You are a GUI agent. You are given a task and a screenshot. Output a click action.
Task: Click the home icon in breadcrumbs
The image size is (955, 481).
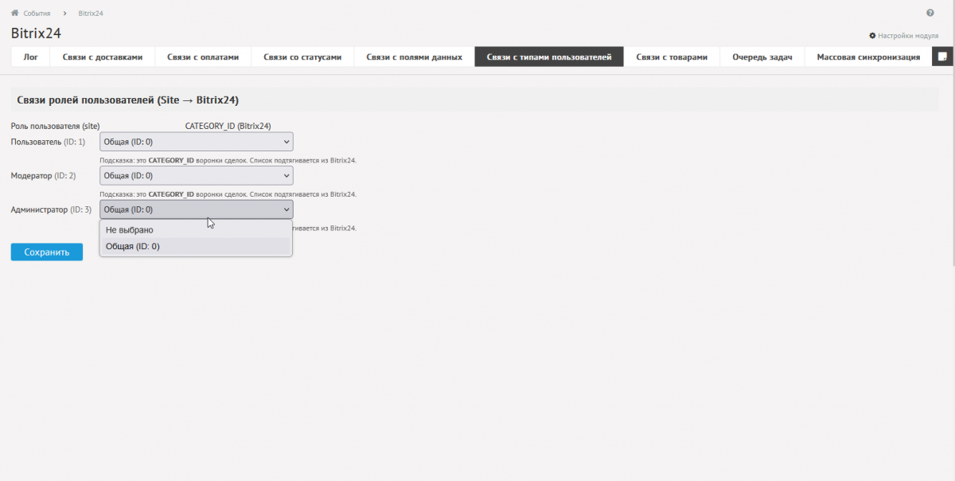coord(14,14)
